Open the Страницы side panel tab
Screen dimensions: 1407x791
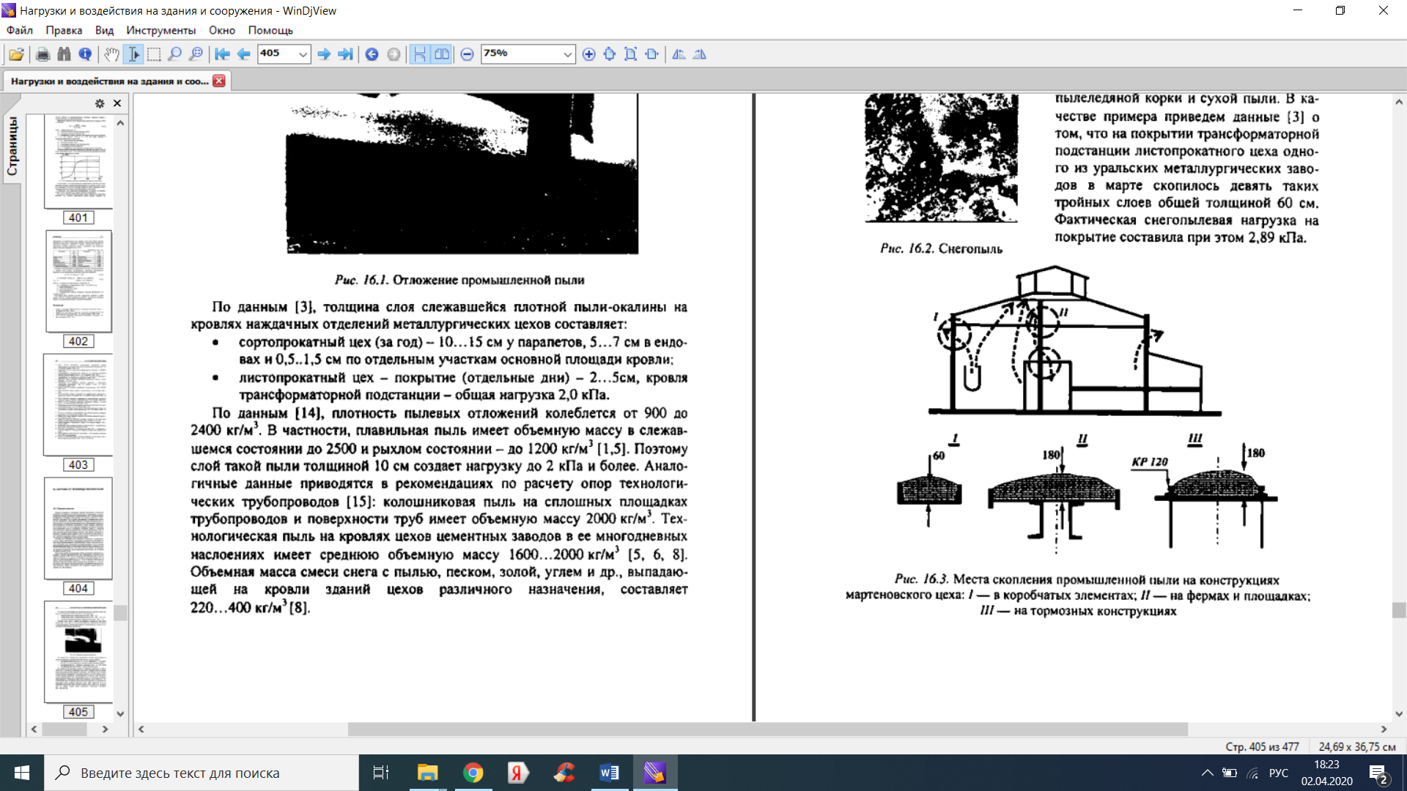click(x=12, y=146)
